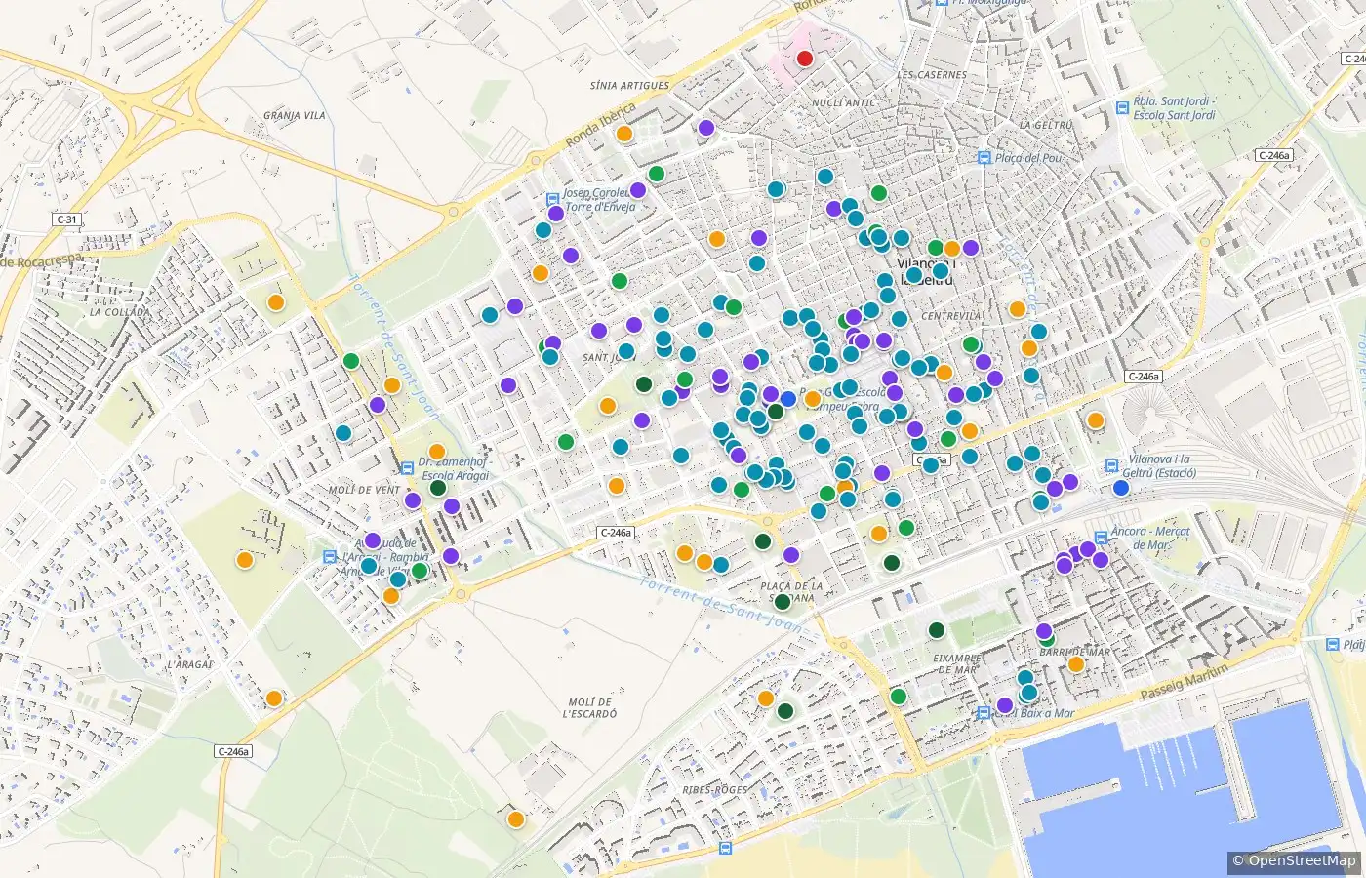Click the LES CASERNES label
The image size is (1366, 878).
click(932, 75)
